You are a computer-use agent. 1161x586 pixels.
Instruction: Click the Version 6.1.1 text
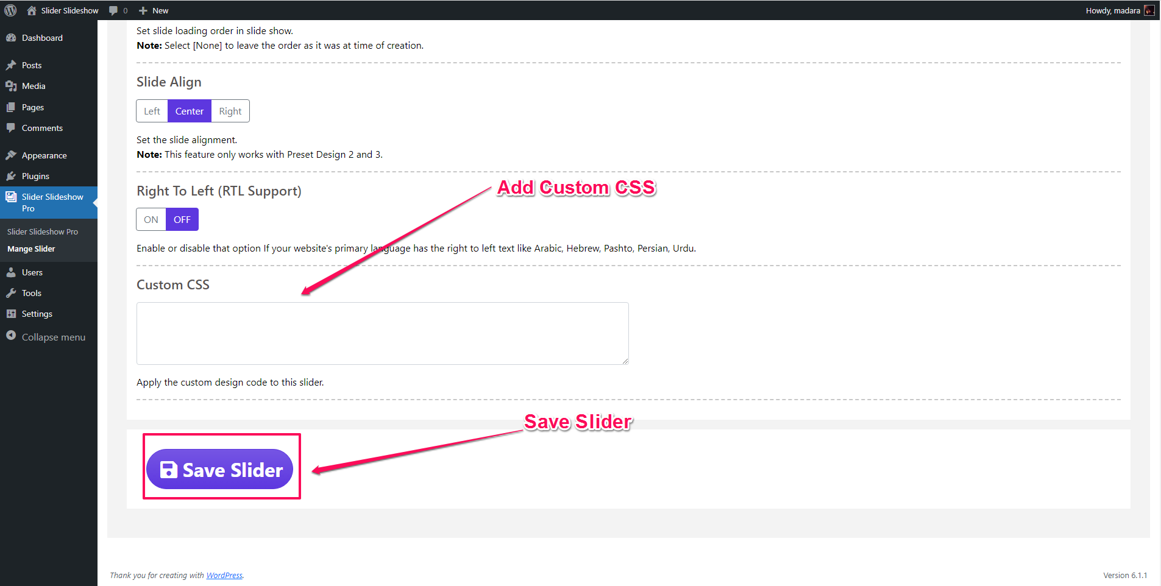tap(1125, 575)
